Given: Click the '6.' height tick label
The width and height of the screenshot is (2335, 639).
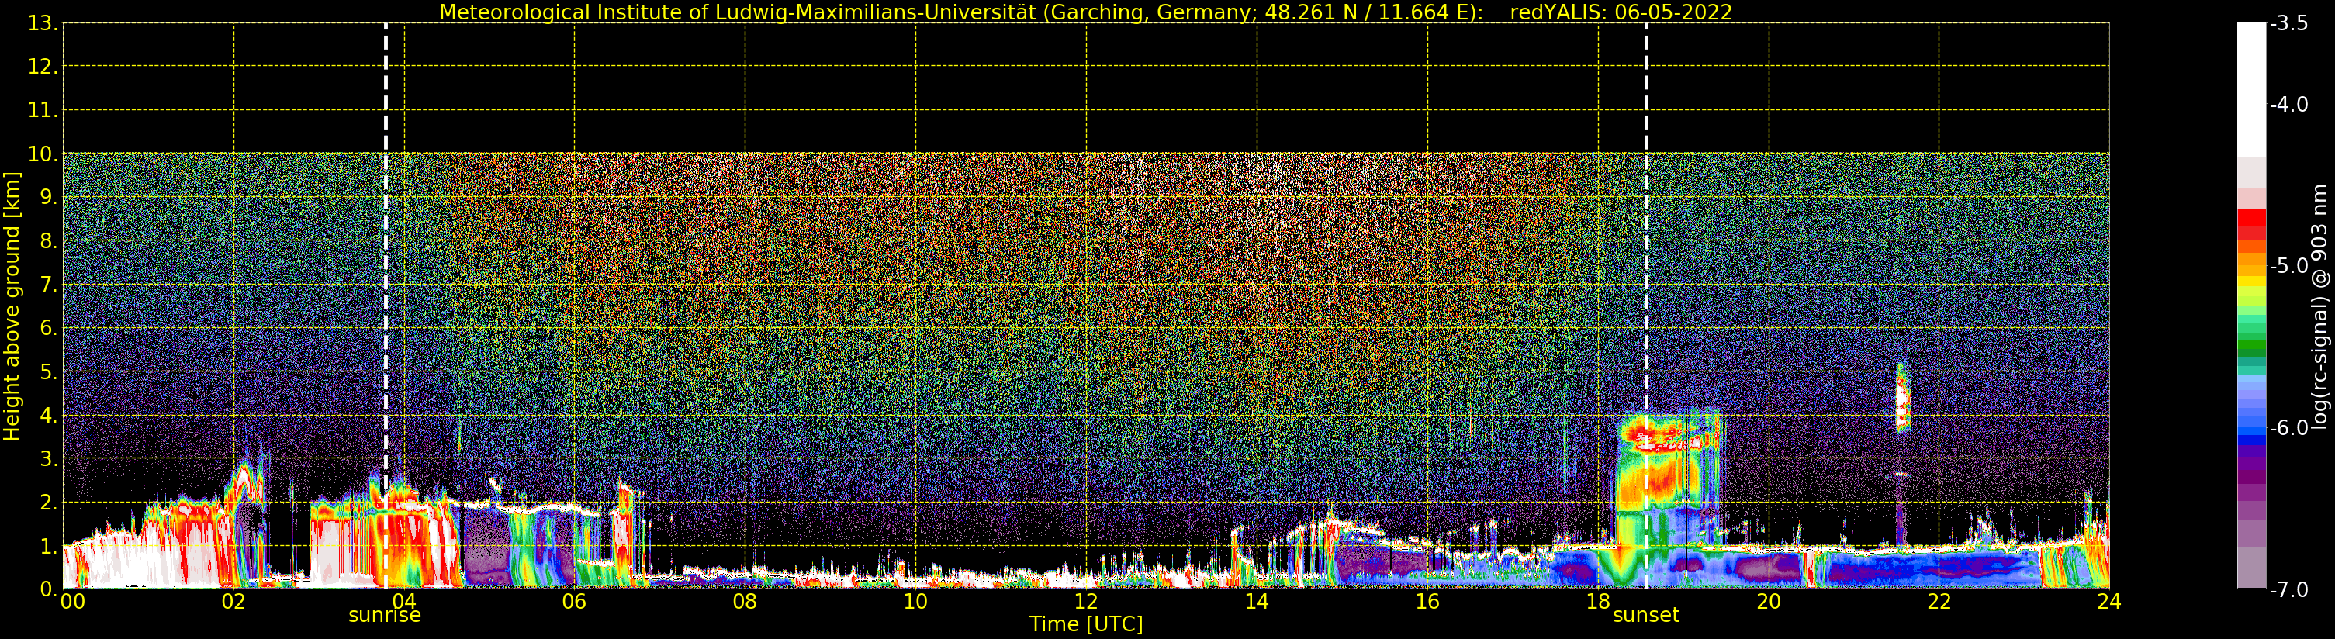Looking at the screenshot, I should [x=49, y=328].
